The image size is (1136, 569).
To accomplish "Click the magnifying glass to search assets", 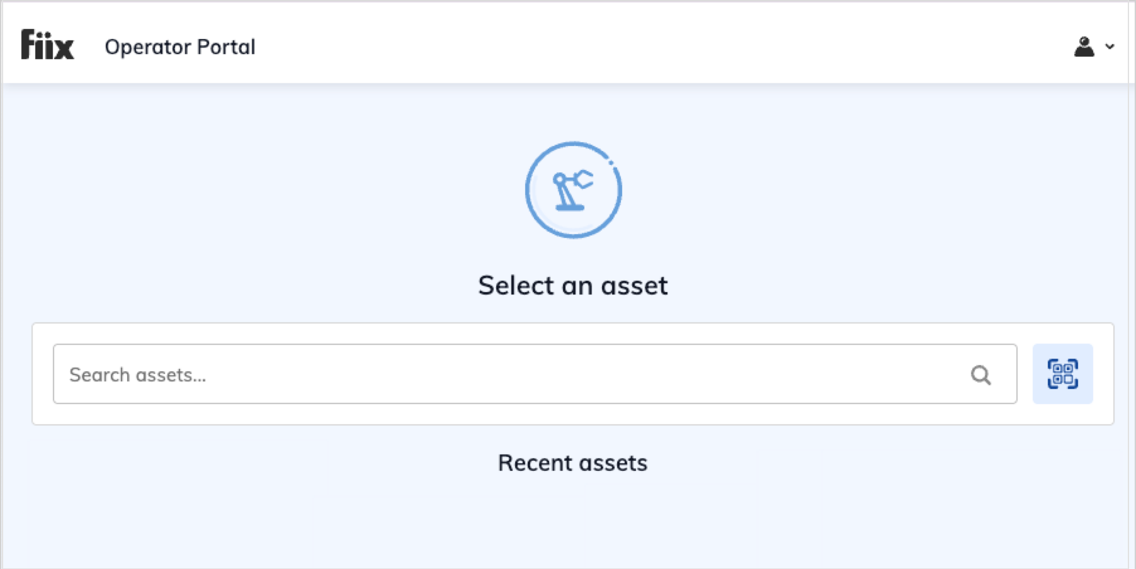I will coord(980,374).
